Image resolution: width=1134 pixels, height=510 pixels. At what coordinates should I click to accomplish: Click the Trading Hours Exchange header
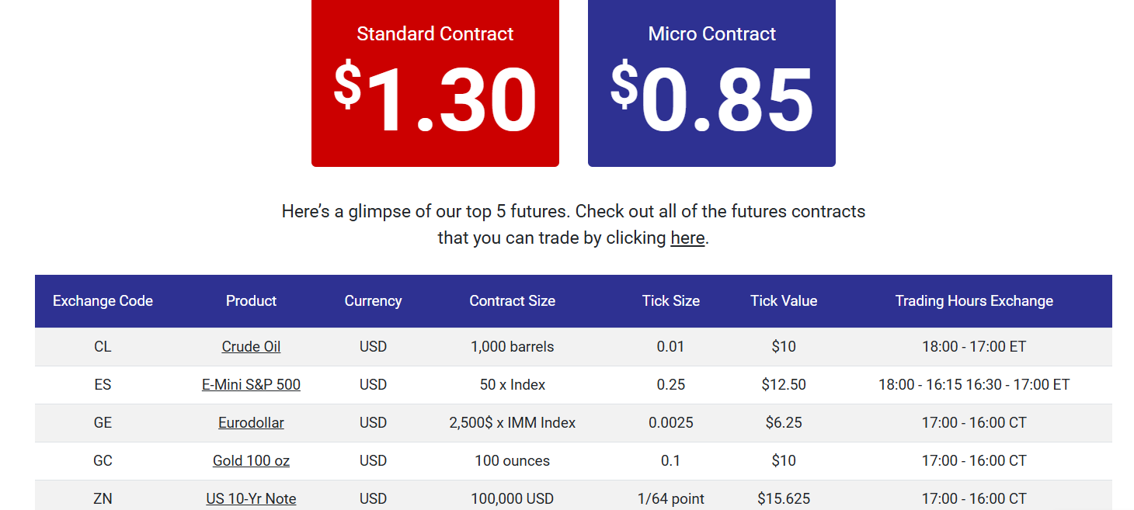pos(974,301)
